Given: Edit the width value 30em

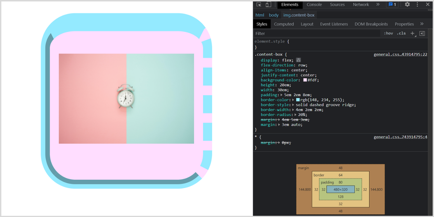Looking at the screenshot, I should [282, 90].
